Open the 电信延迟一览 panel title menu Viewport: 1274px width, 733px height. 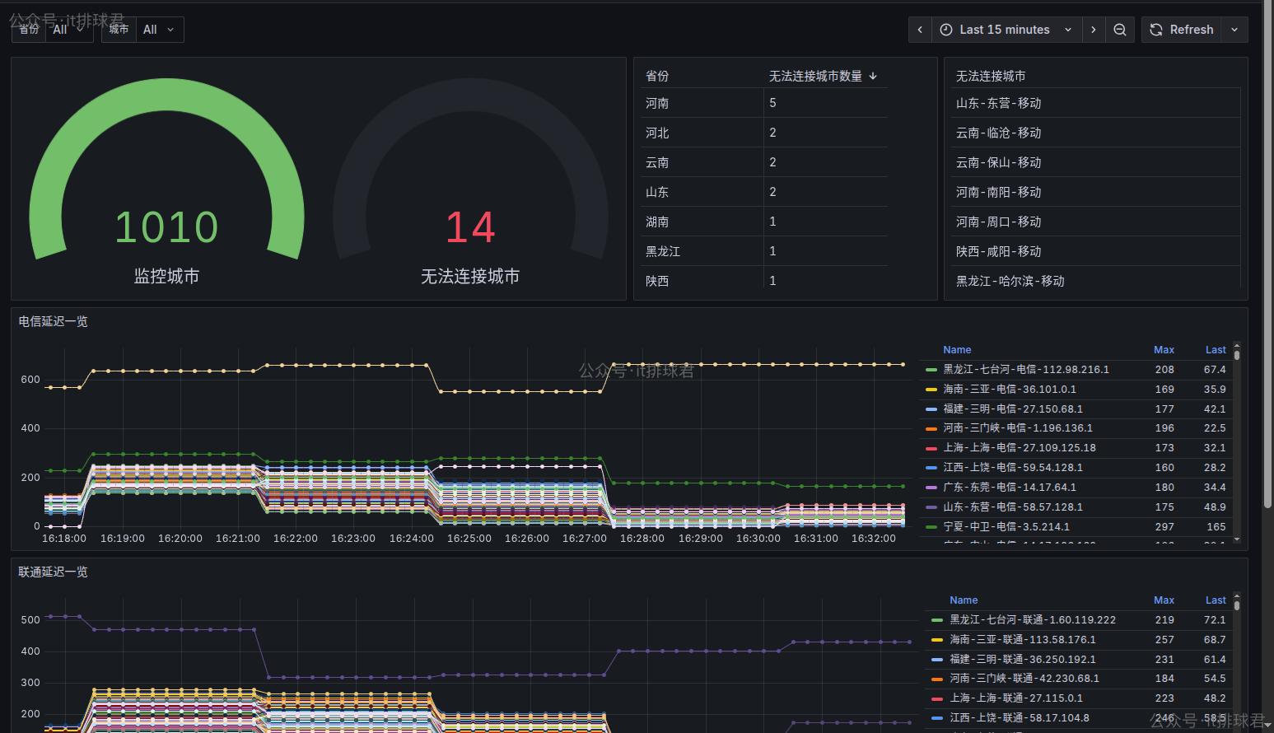pyautogui.click(x=53, y=321)
